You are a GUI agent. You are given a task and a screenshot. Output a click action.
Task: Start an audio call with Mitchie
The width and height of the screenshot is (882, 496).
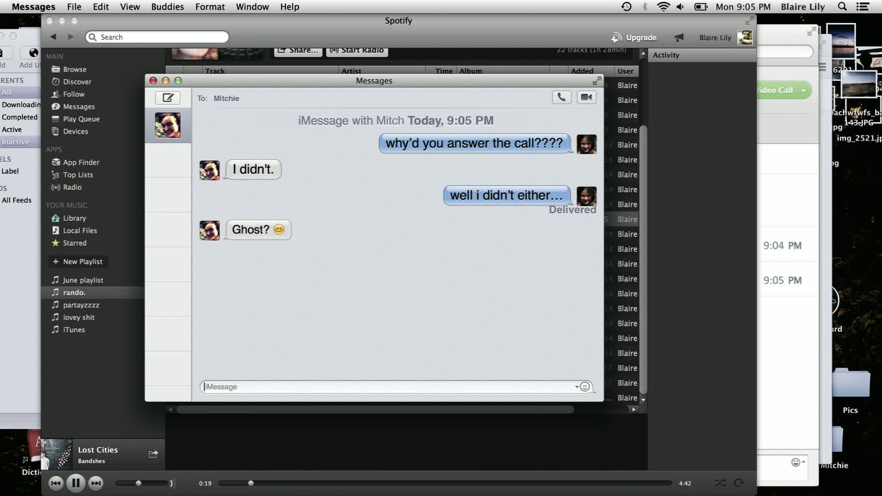click(561, 97)
